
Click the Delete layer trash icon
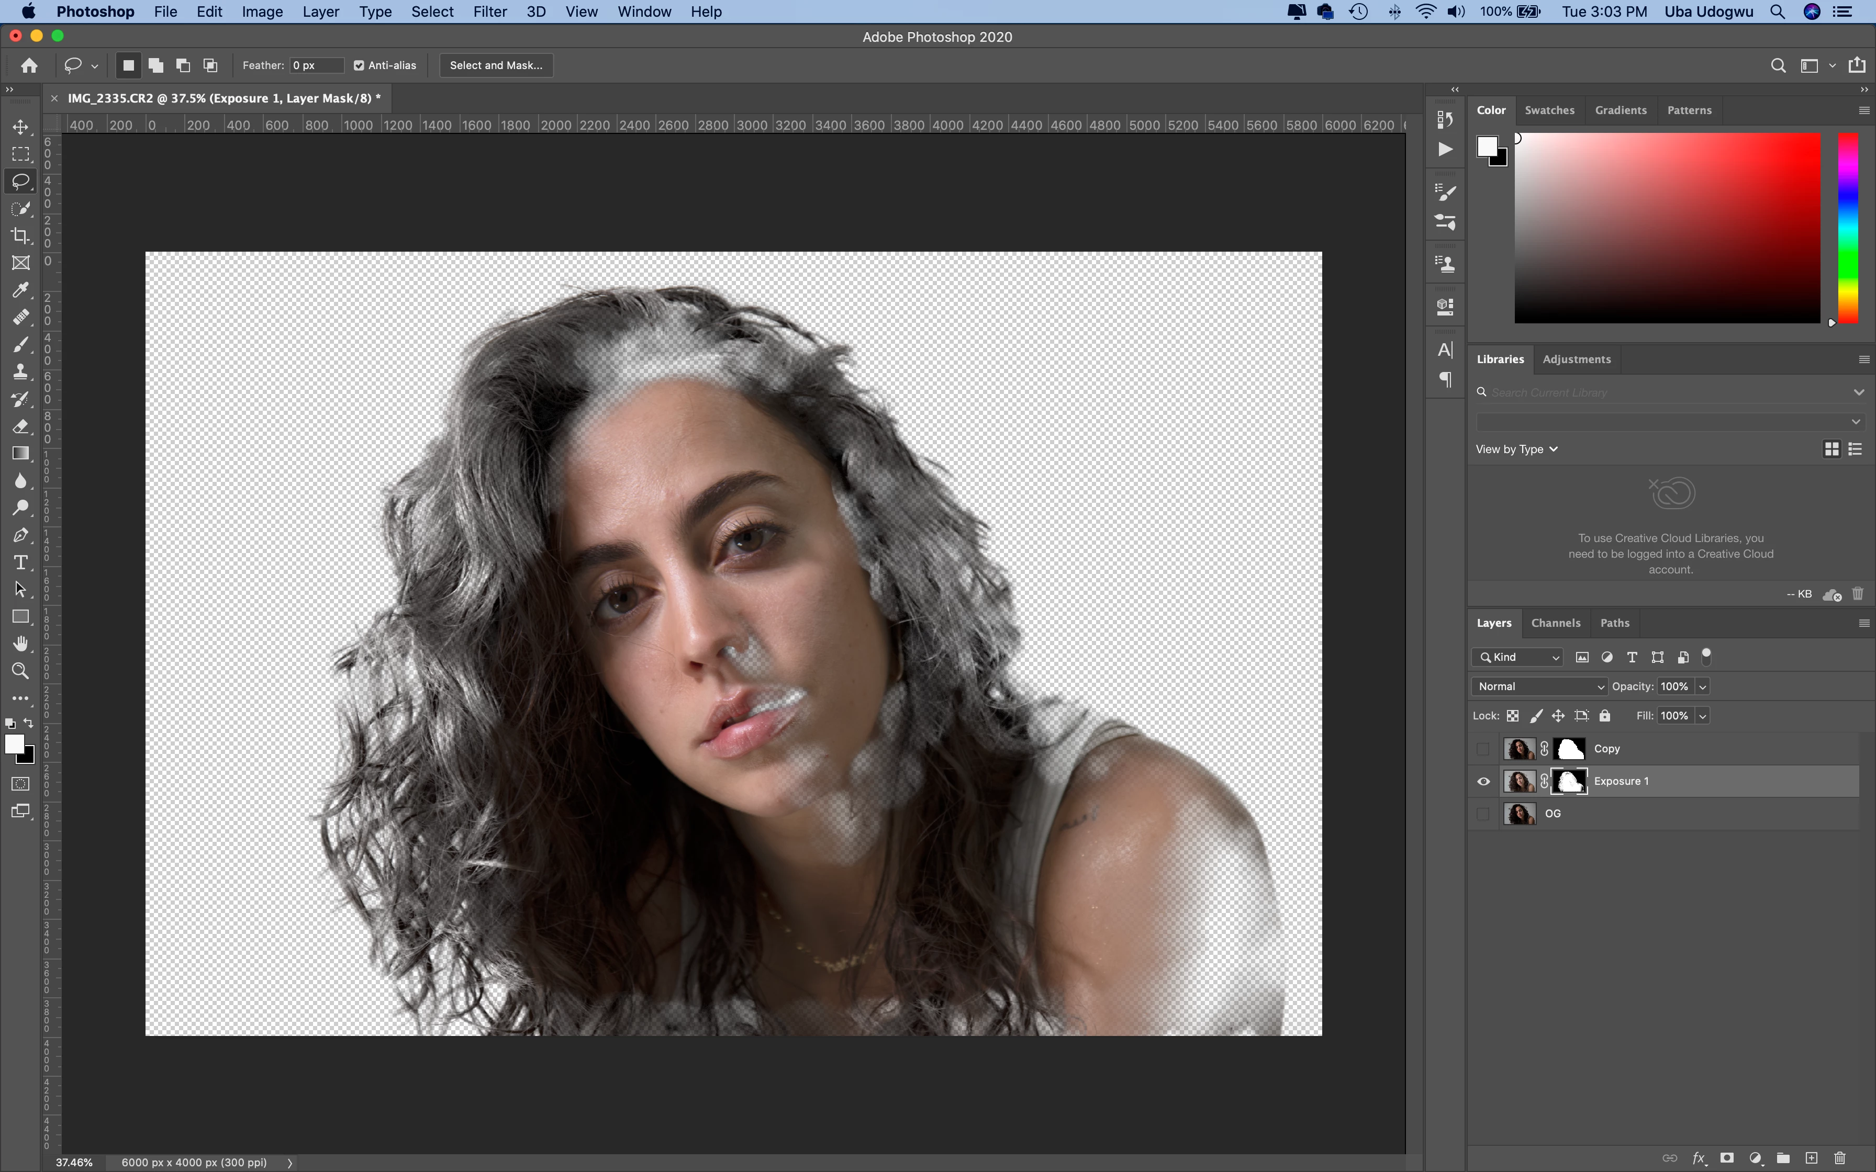coord(1839,1158)
